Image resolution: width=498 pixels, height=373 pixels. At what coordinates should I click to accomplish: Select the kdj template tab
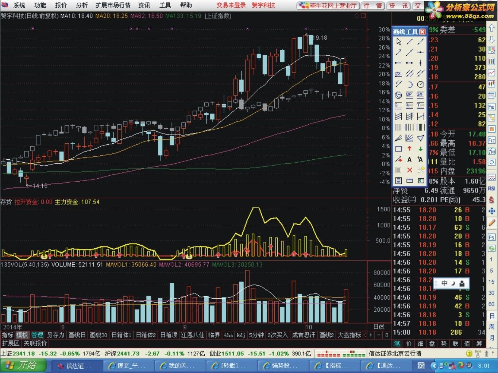(241, 335)
